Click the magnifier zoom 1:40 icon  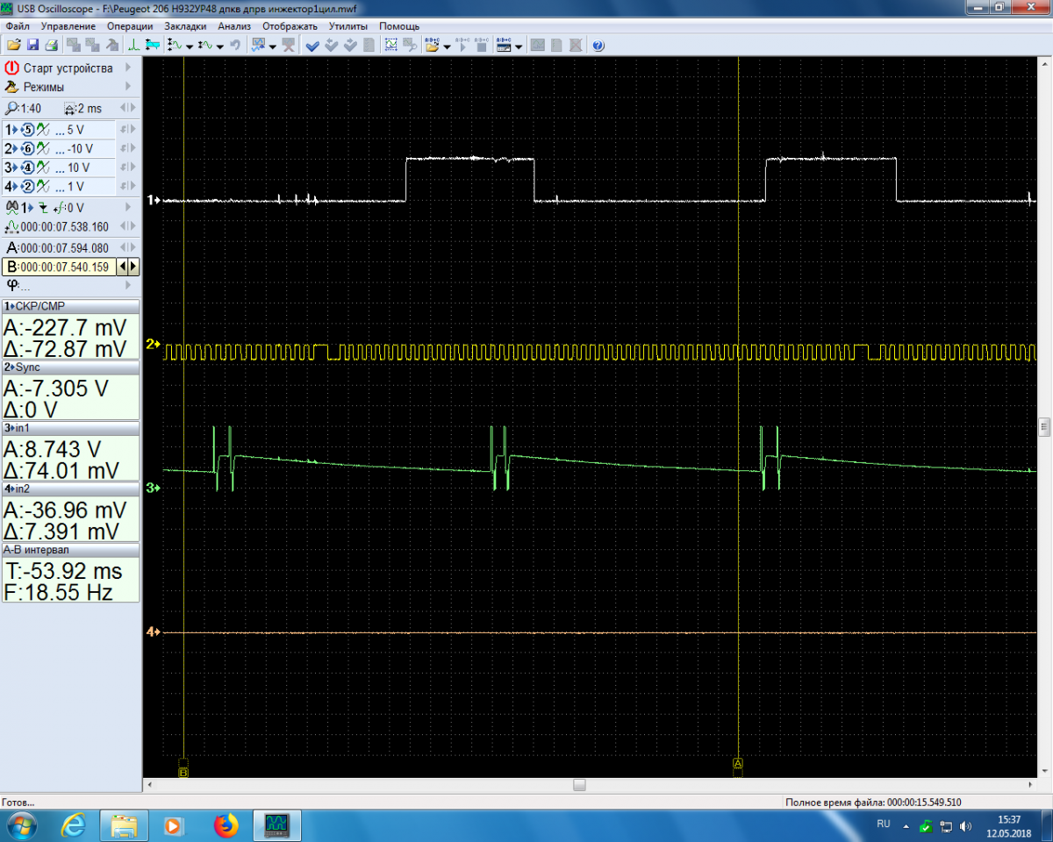[x=11, y=108]
